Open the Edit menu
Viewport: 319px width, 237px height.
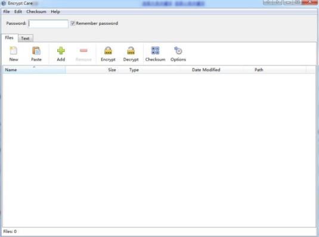(x=18, y=11)
